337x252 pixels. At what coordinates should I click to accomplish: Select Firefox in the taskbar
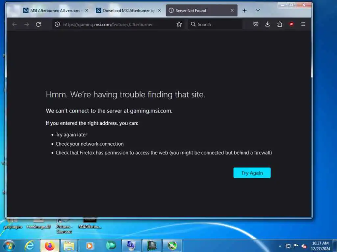[x=50, y=245]
